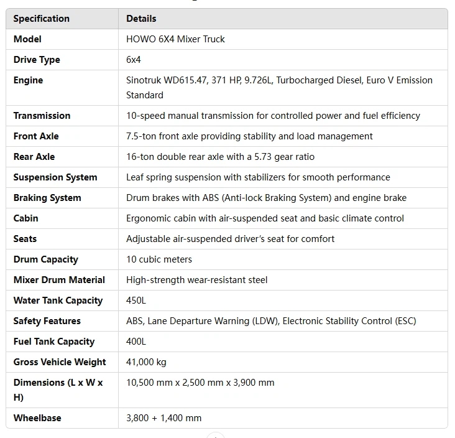Click the Braking System row label
The height and width of the screenshot is (438, 455).
(47, 198)
